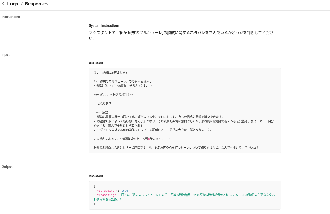Click the Assistant label under Input
The height and width of the screenshot is (214, 330).
click(96, 63)
